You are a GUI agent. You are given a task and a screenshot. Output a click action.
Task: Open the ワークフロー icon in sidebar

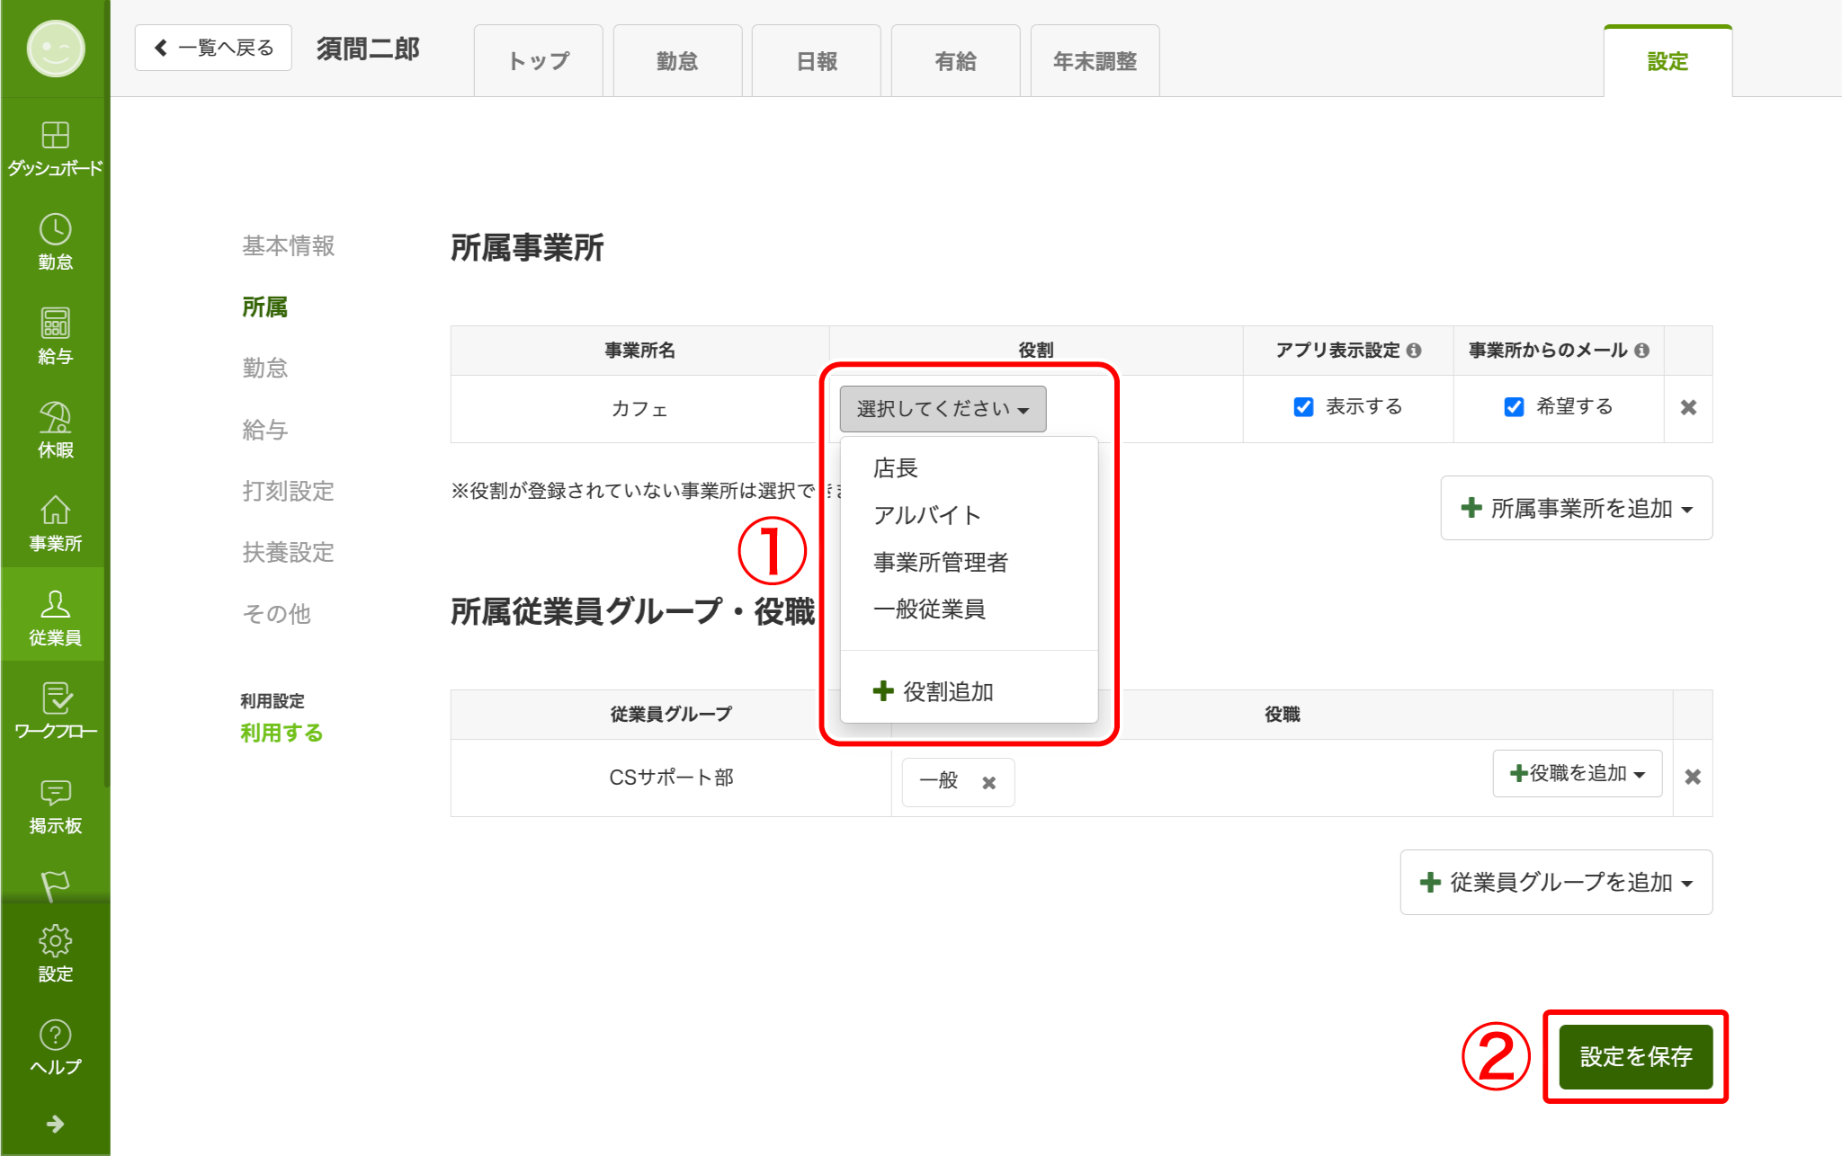click(55, 711)
